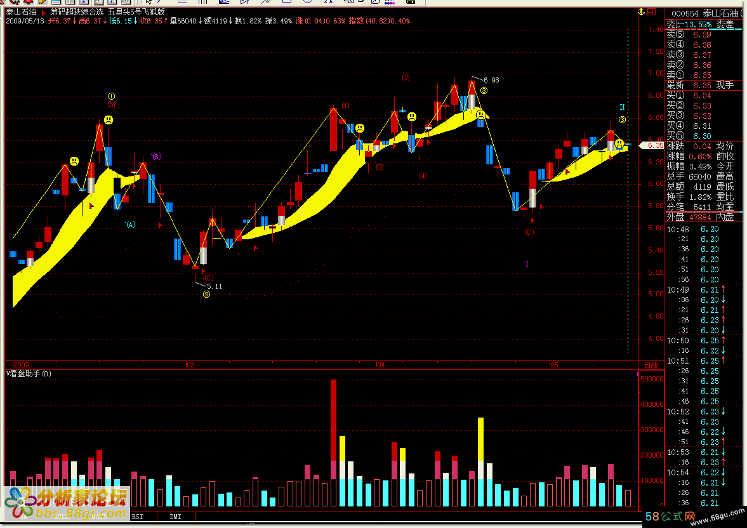Click the 000554 泰山石油 stock header
747x528 pixels.
click(x=706, y=13)
